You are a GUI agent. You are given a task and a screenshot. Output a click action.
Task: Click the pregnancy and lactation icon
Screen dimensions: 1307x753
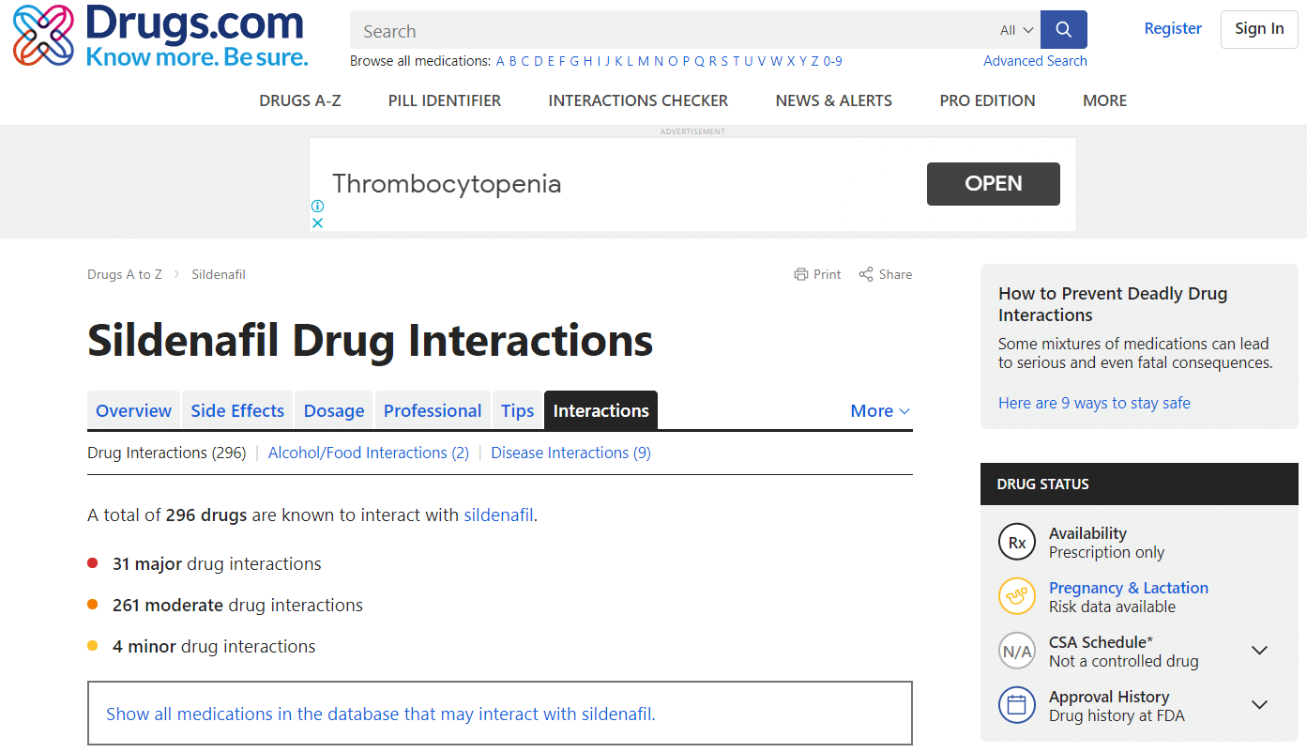point(1017,596)
